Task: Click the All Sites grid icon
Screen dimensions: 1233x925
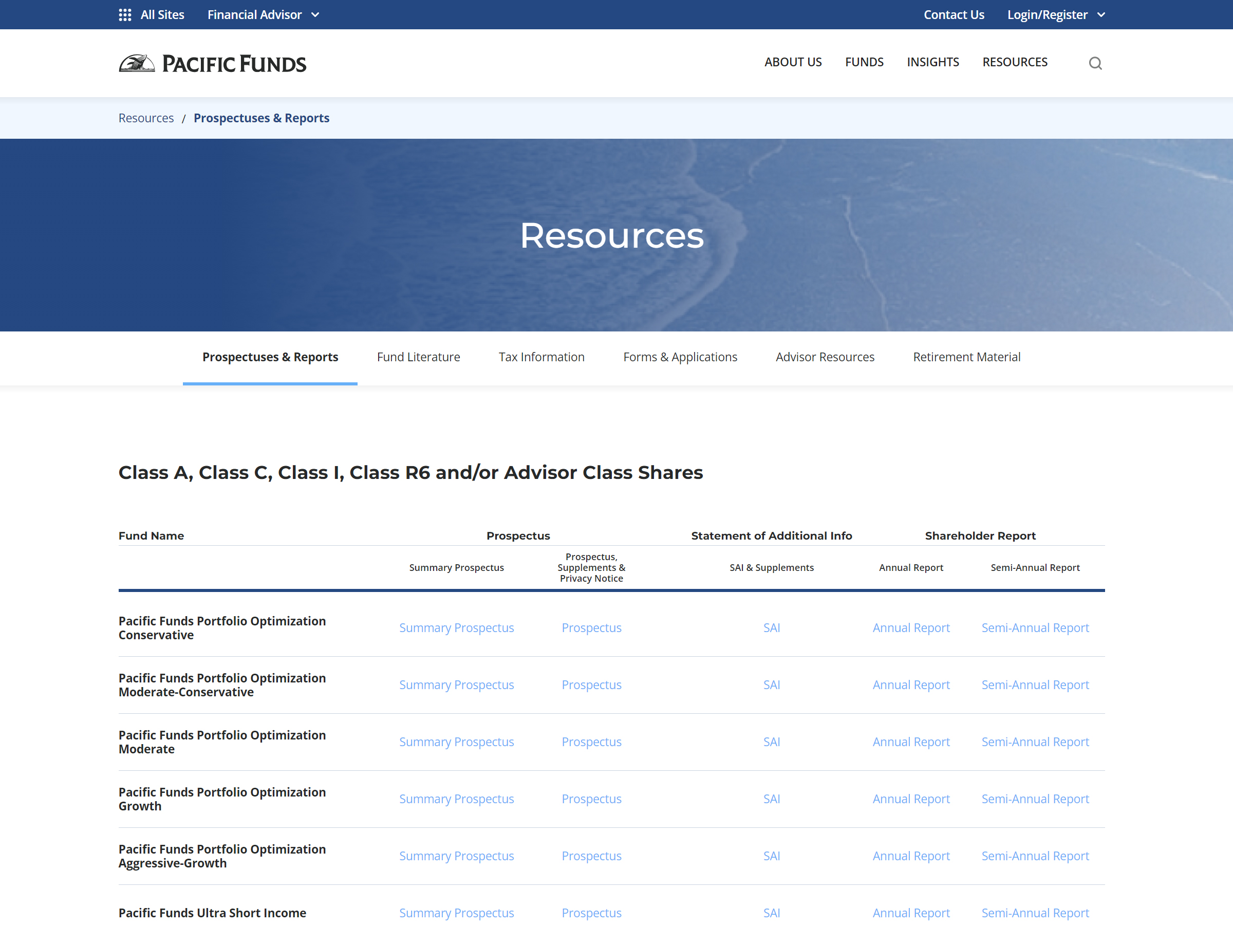Action: click(x=125, y=15)
